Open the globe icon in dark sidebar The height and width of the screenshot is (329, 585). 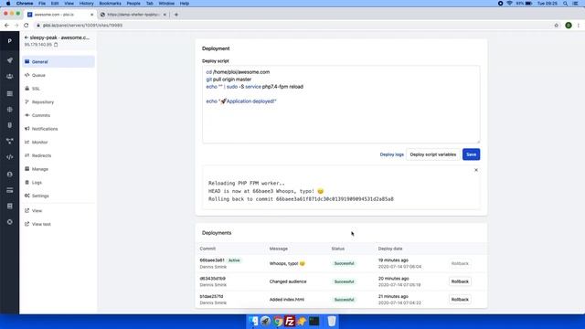tap(10, 110)
